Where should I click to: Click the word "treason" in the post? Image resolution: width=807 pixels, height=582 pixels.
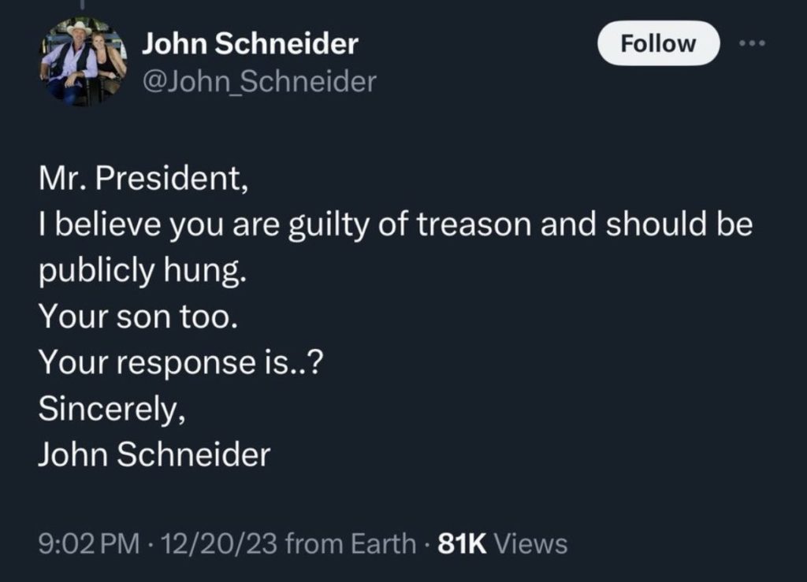pyautogui.click(x=474, y=225)
